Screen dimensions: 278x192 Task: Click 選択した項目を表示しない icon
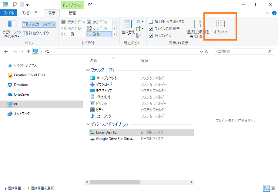(x=197, y=24)
